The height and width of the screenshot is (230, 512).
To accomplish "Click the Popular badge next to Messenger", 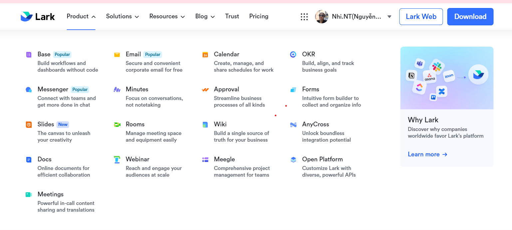I will [80, 89].
